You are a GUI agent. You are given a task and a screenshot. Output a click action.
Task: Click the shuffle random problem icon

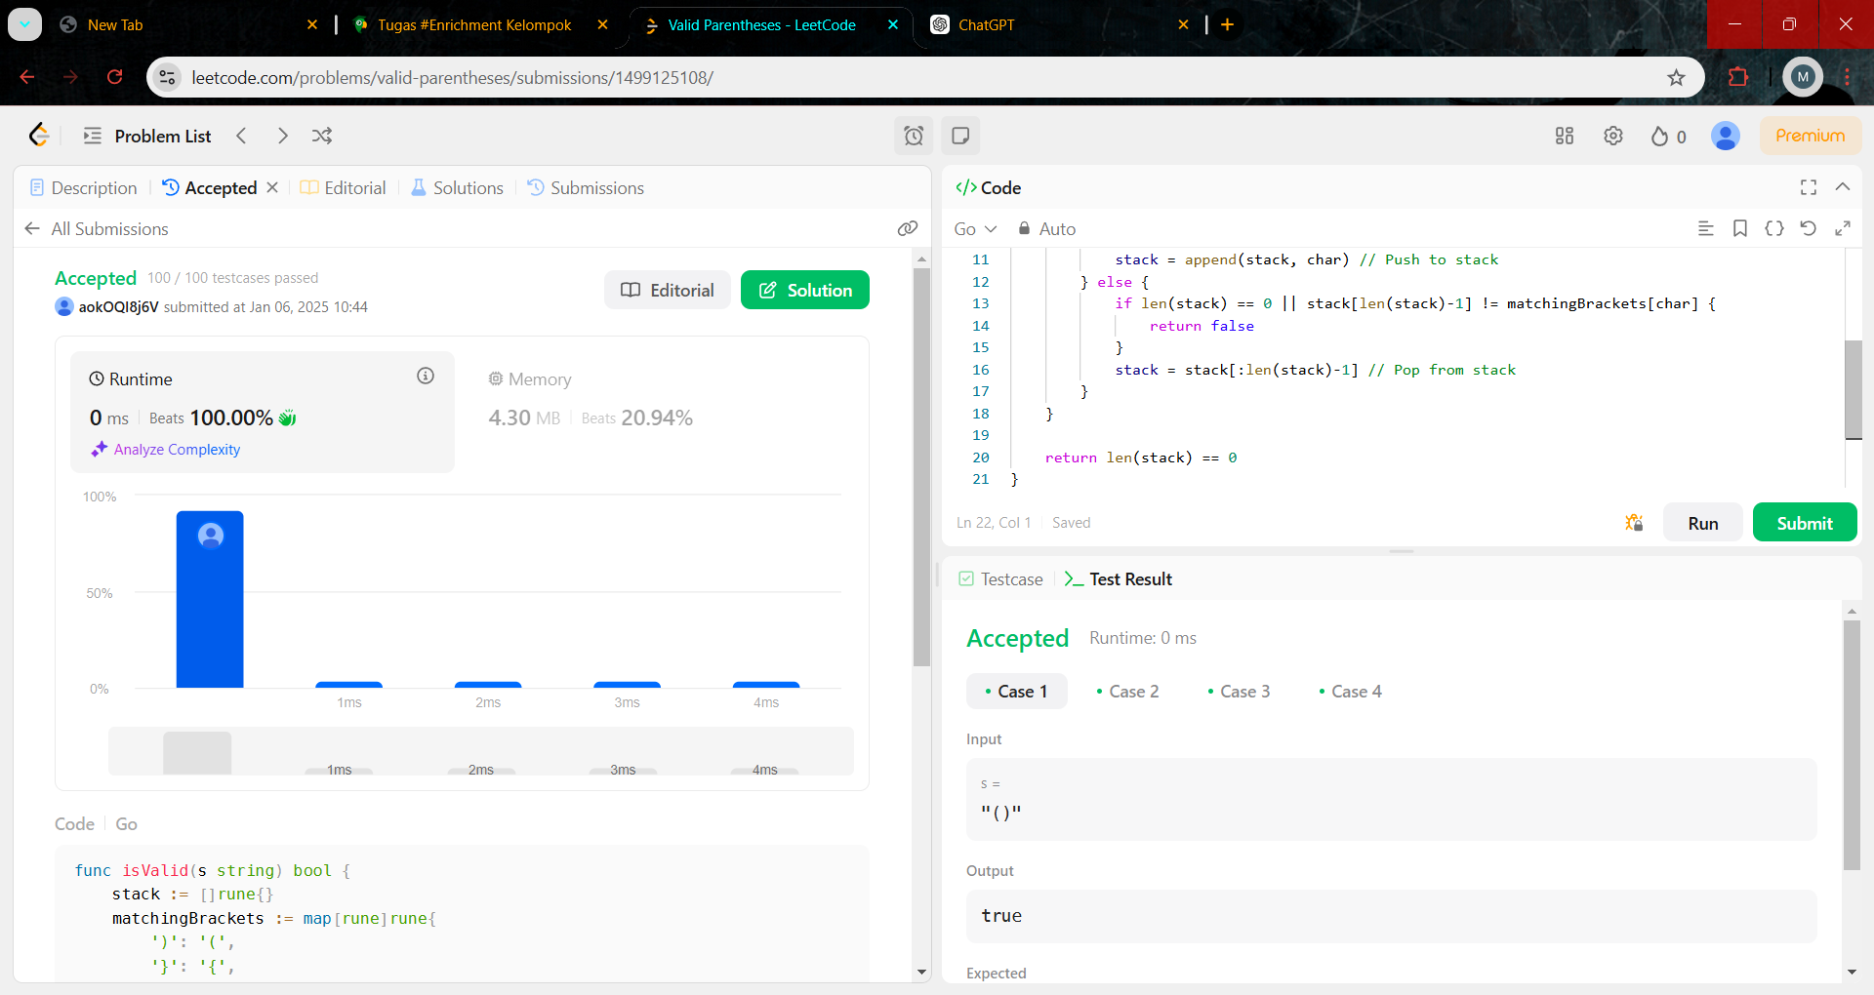point(322,136)
